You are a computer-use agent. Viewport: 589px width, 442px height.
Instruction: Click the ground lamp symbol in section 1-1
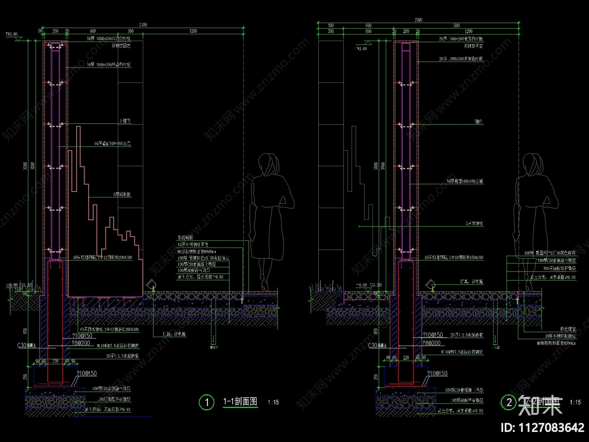(151, 285)
